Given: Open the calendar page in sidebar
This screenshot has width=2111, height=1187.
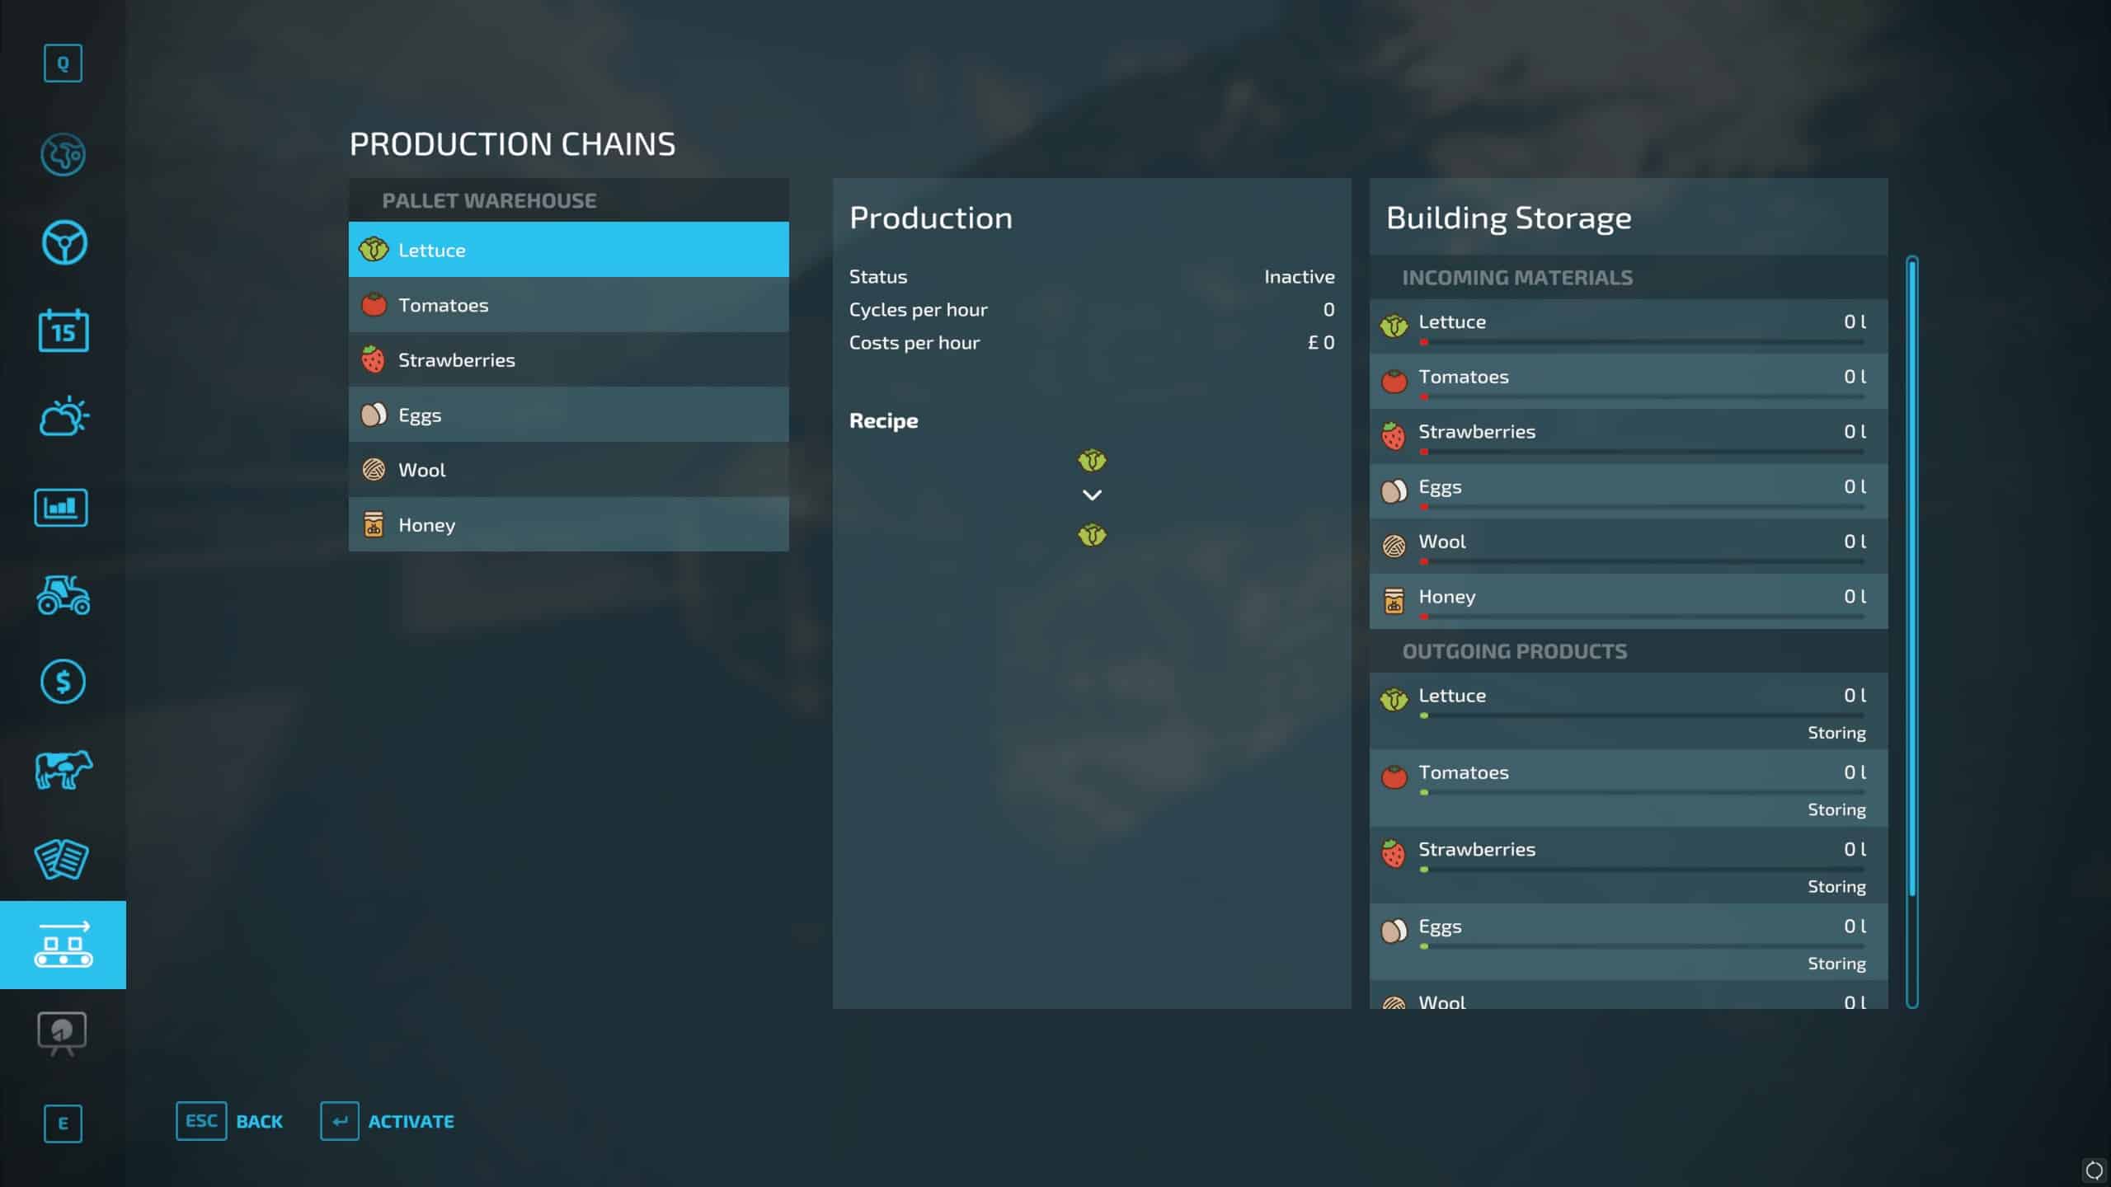Looking at the screenshot, I should pos(63,331).
